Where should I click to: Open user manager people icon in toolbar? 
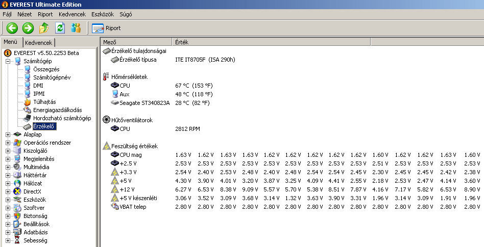pos(76,28)
